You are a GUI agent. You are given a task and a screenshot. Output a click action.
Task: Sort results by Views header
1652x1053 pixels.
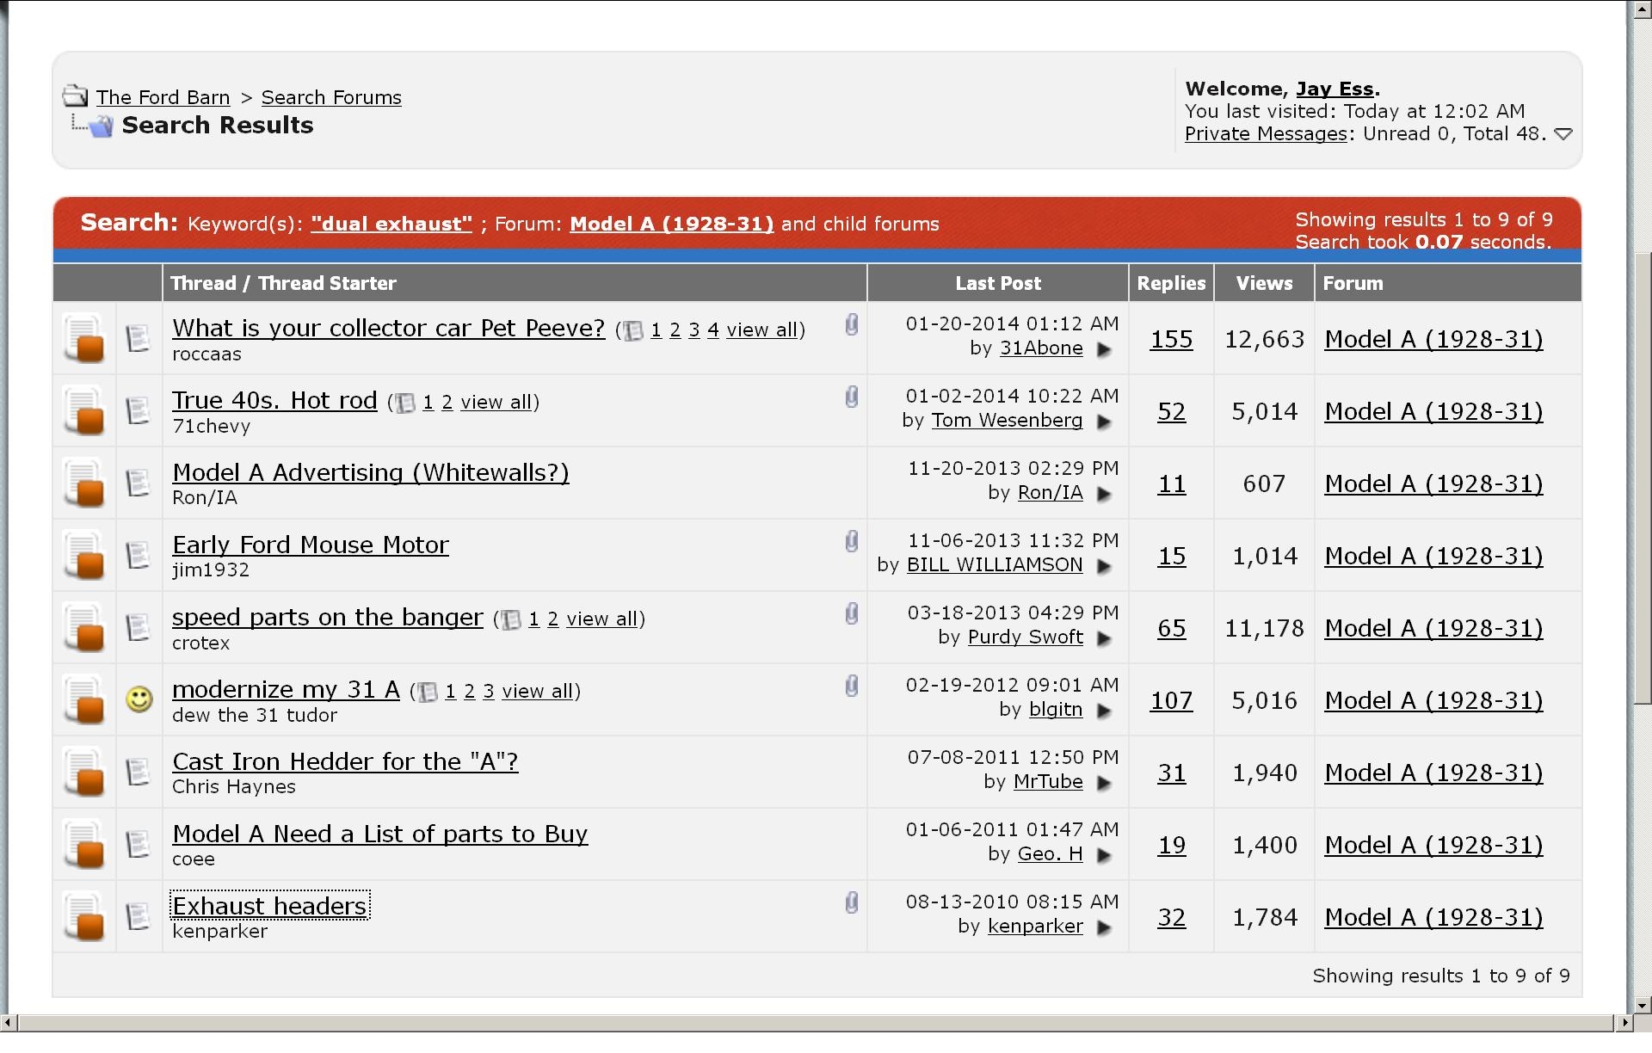coord(1264,283)
